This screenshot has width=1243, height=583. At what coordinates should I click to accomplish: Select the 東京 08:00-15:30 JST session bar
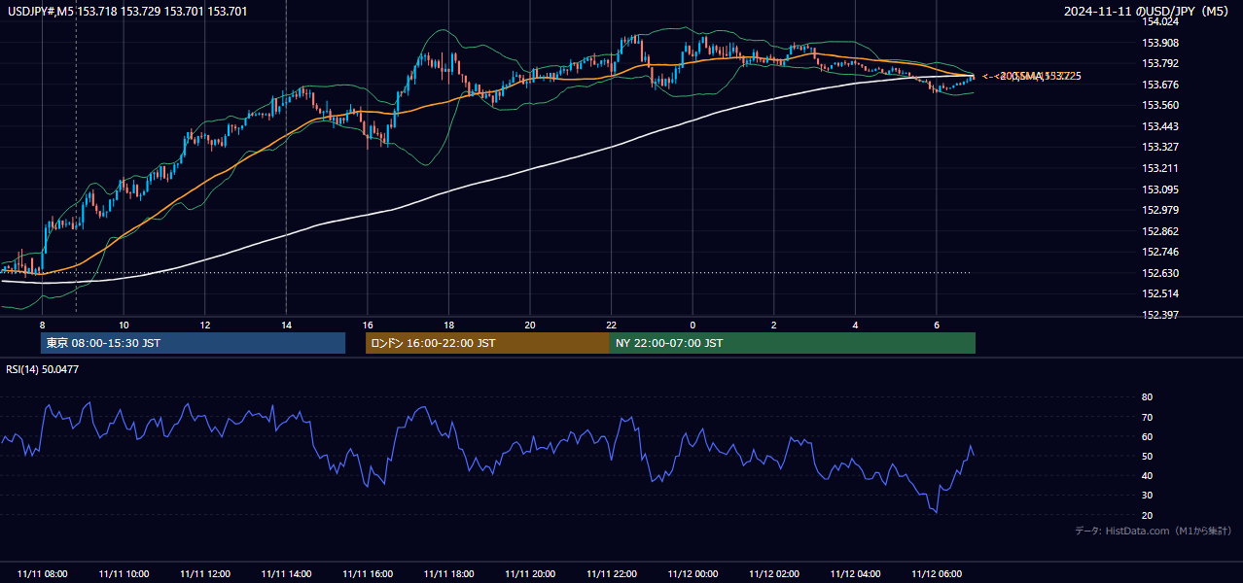pos(193,343)
